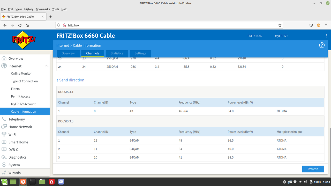Close the FRITZ!Box 6660 Cable tab

point(43,17)
